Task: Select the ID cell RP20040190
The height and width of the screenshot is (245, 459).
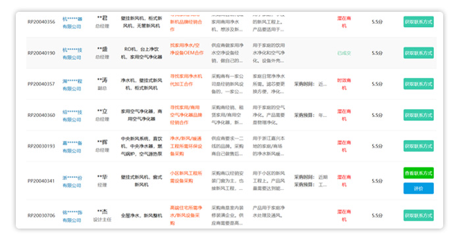Action: pyautogui.click(x=41, y=53)
